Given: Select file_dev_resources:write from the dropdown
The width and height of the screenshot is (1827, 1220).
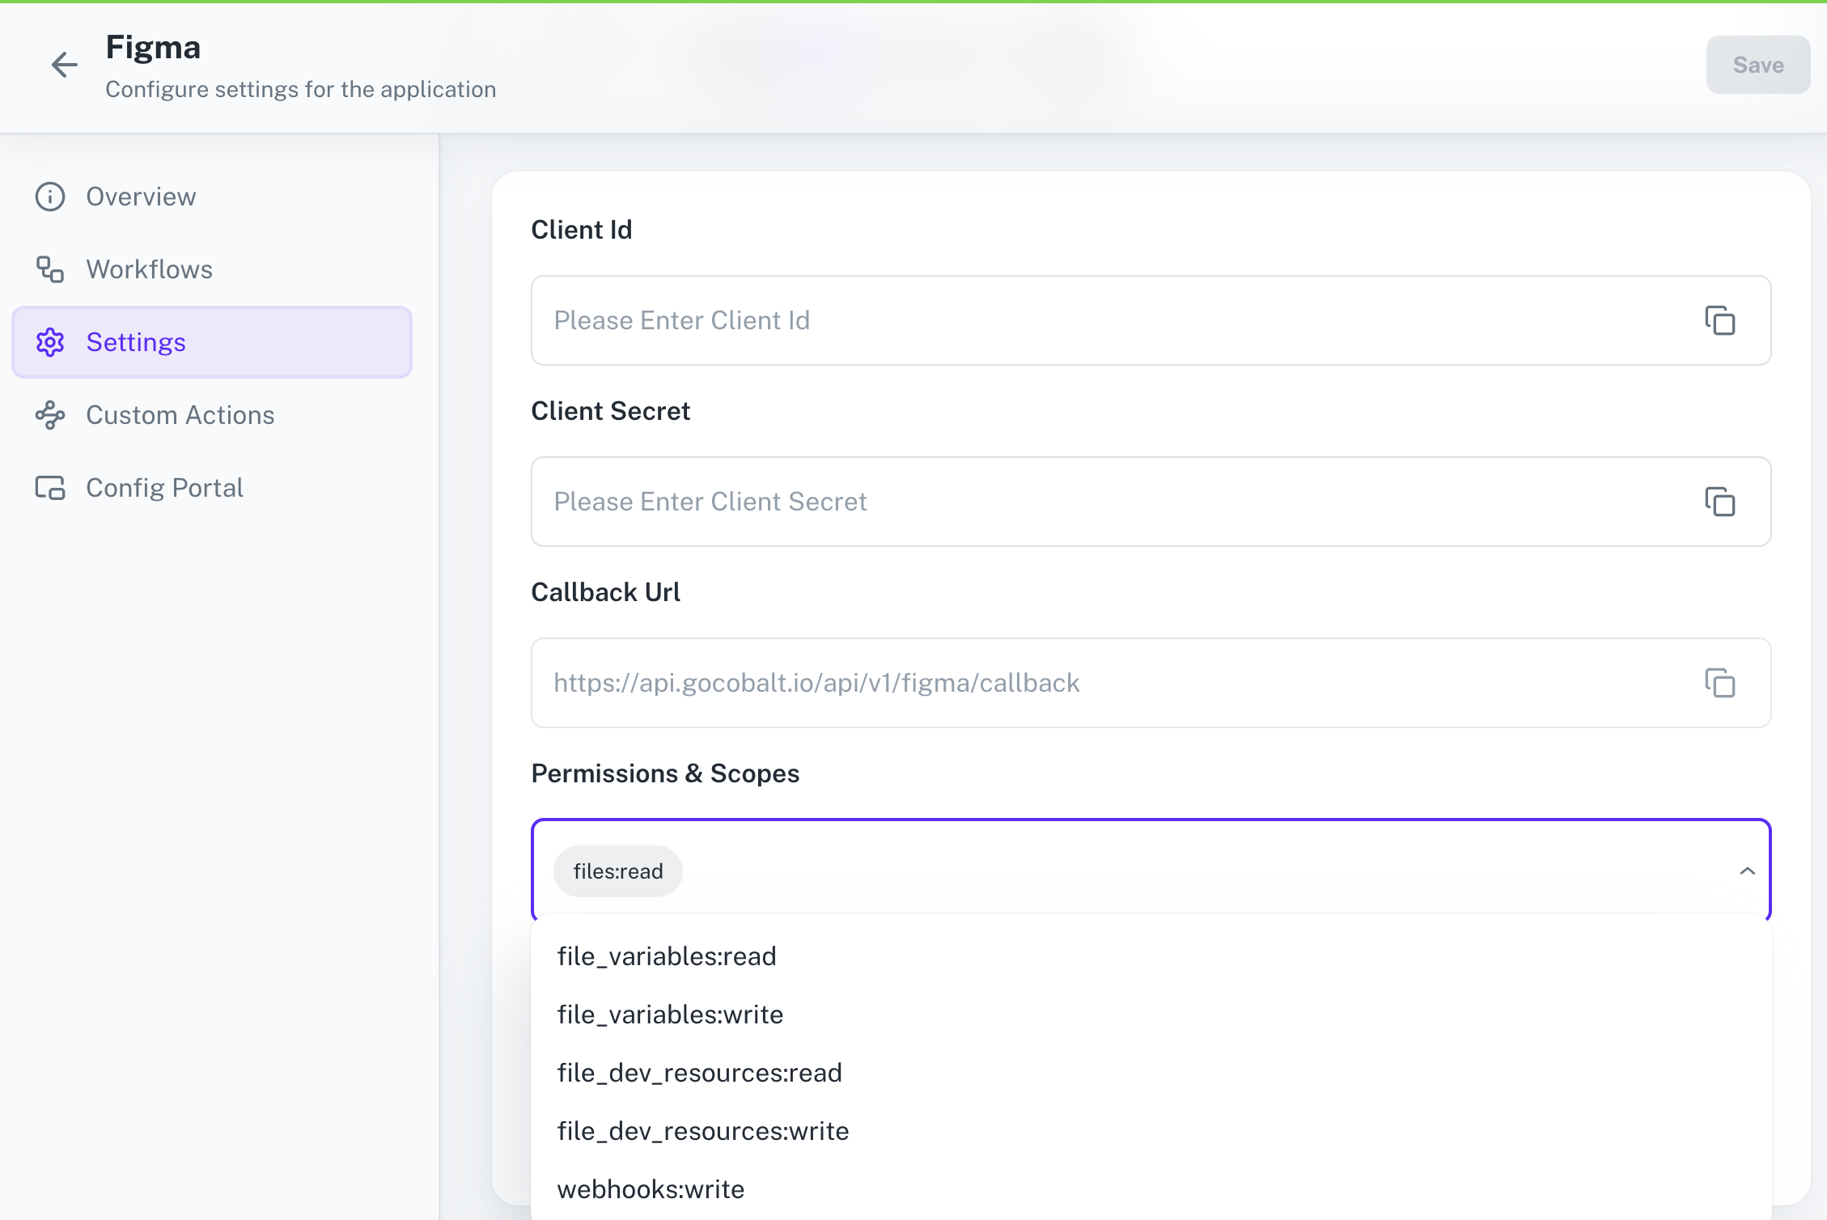Looking at the screenshot, I should coord(702,1130).
